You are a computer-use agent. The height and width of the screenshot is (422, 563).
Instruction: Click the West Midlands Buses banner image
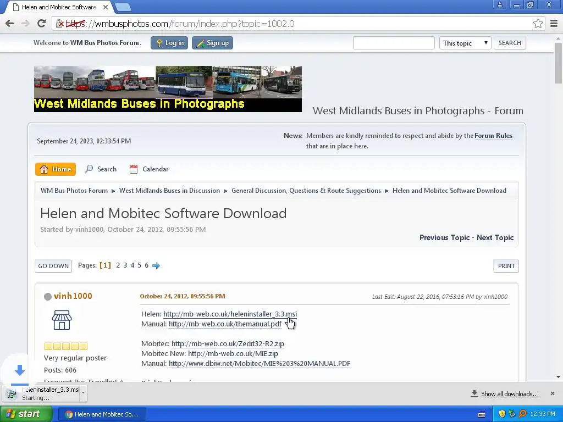click(x=168, y=89)
